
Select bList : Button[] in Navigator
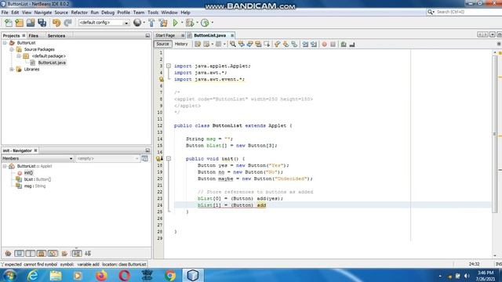pyautogui.click(x=37, y=179)
